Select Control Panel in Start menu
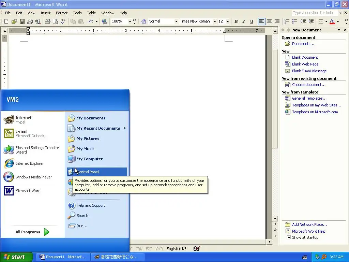349x262 pixels. coord(97,172)
